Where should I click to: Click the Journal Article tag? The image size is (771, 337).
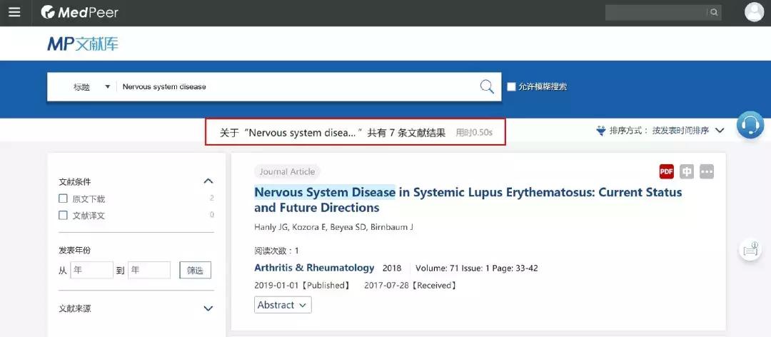tap(287, 171)
